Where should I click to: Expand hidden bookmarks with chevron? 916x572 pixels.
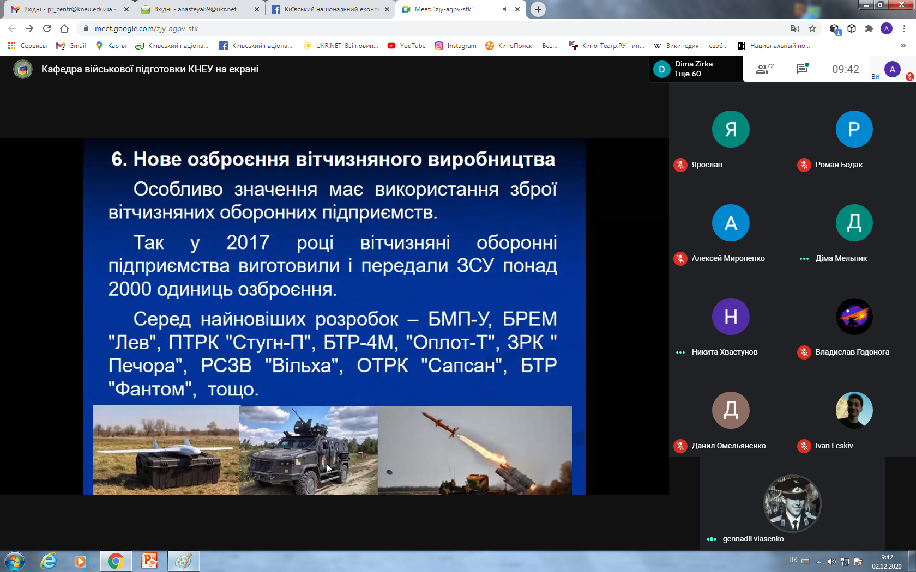(903, 46)
